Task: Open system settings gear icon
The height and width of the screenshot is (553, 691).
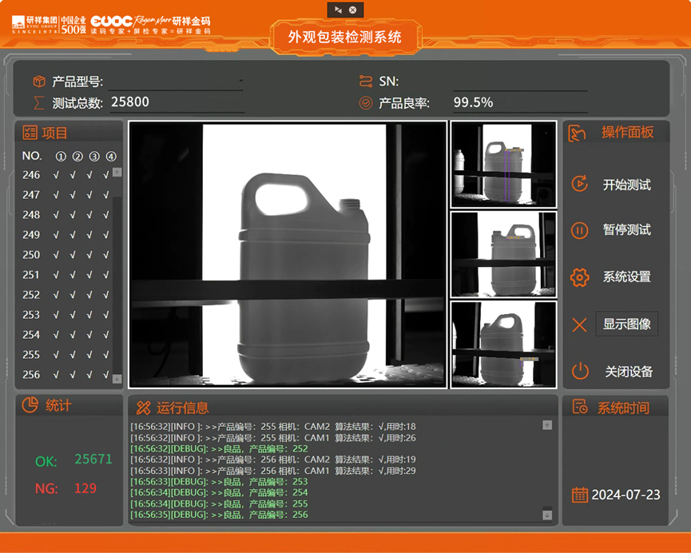Action: coord(580,277)
